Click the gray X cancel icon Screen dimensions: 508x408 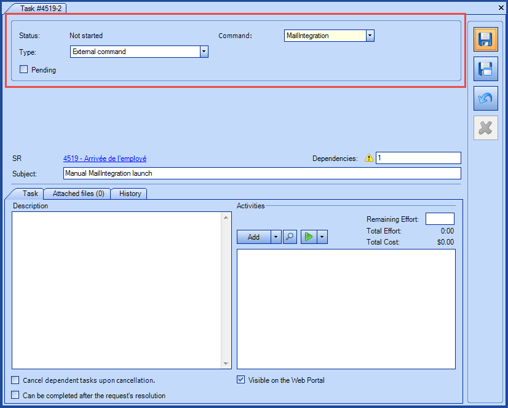485,128
